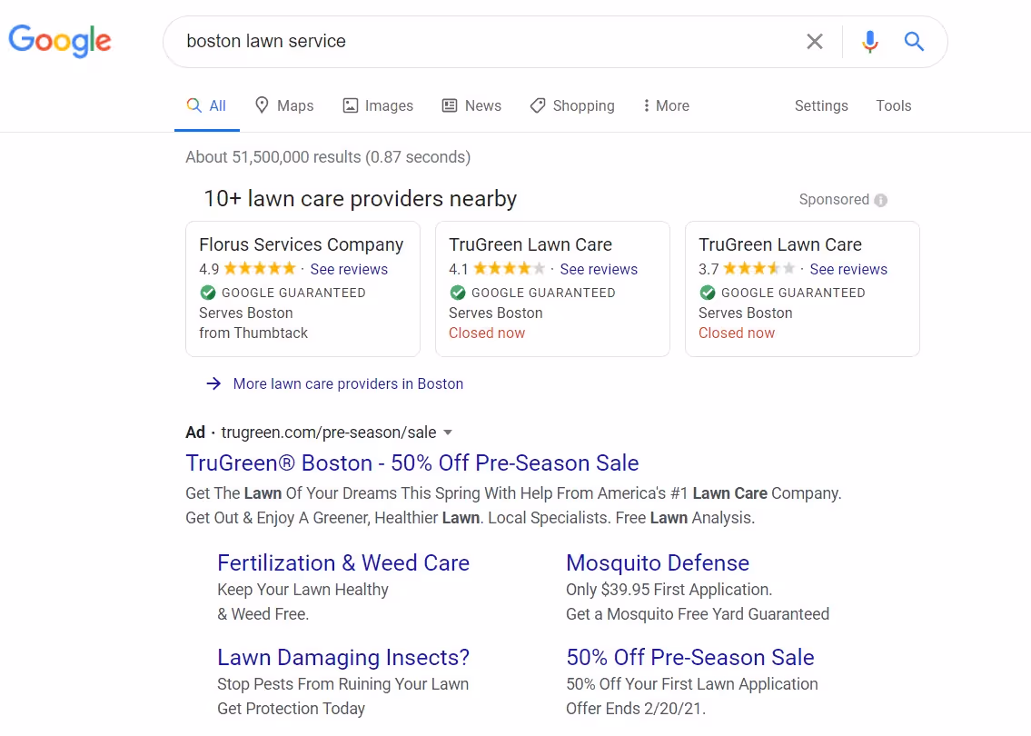
Task: Open search Tools
Action: [x=894, y=106]
